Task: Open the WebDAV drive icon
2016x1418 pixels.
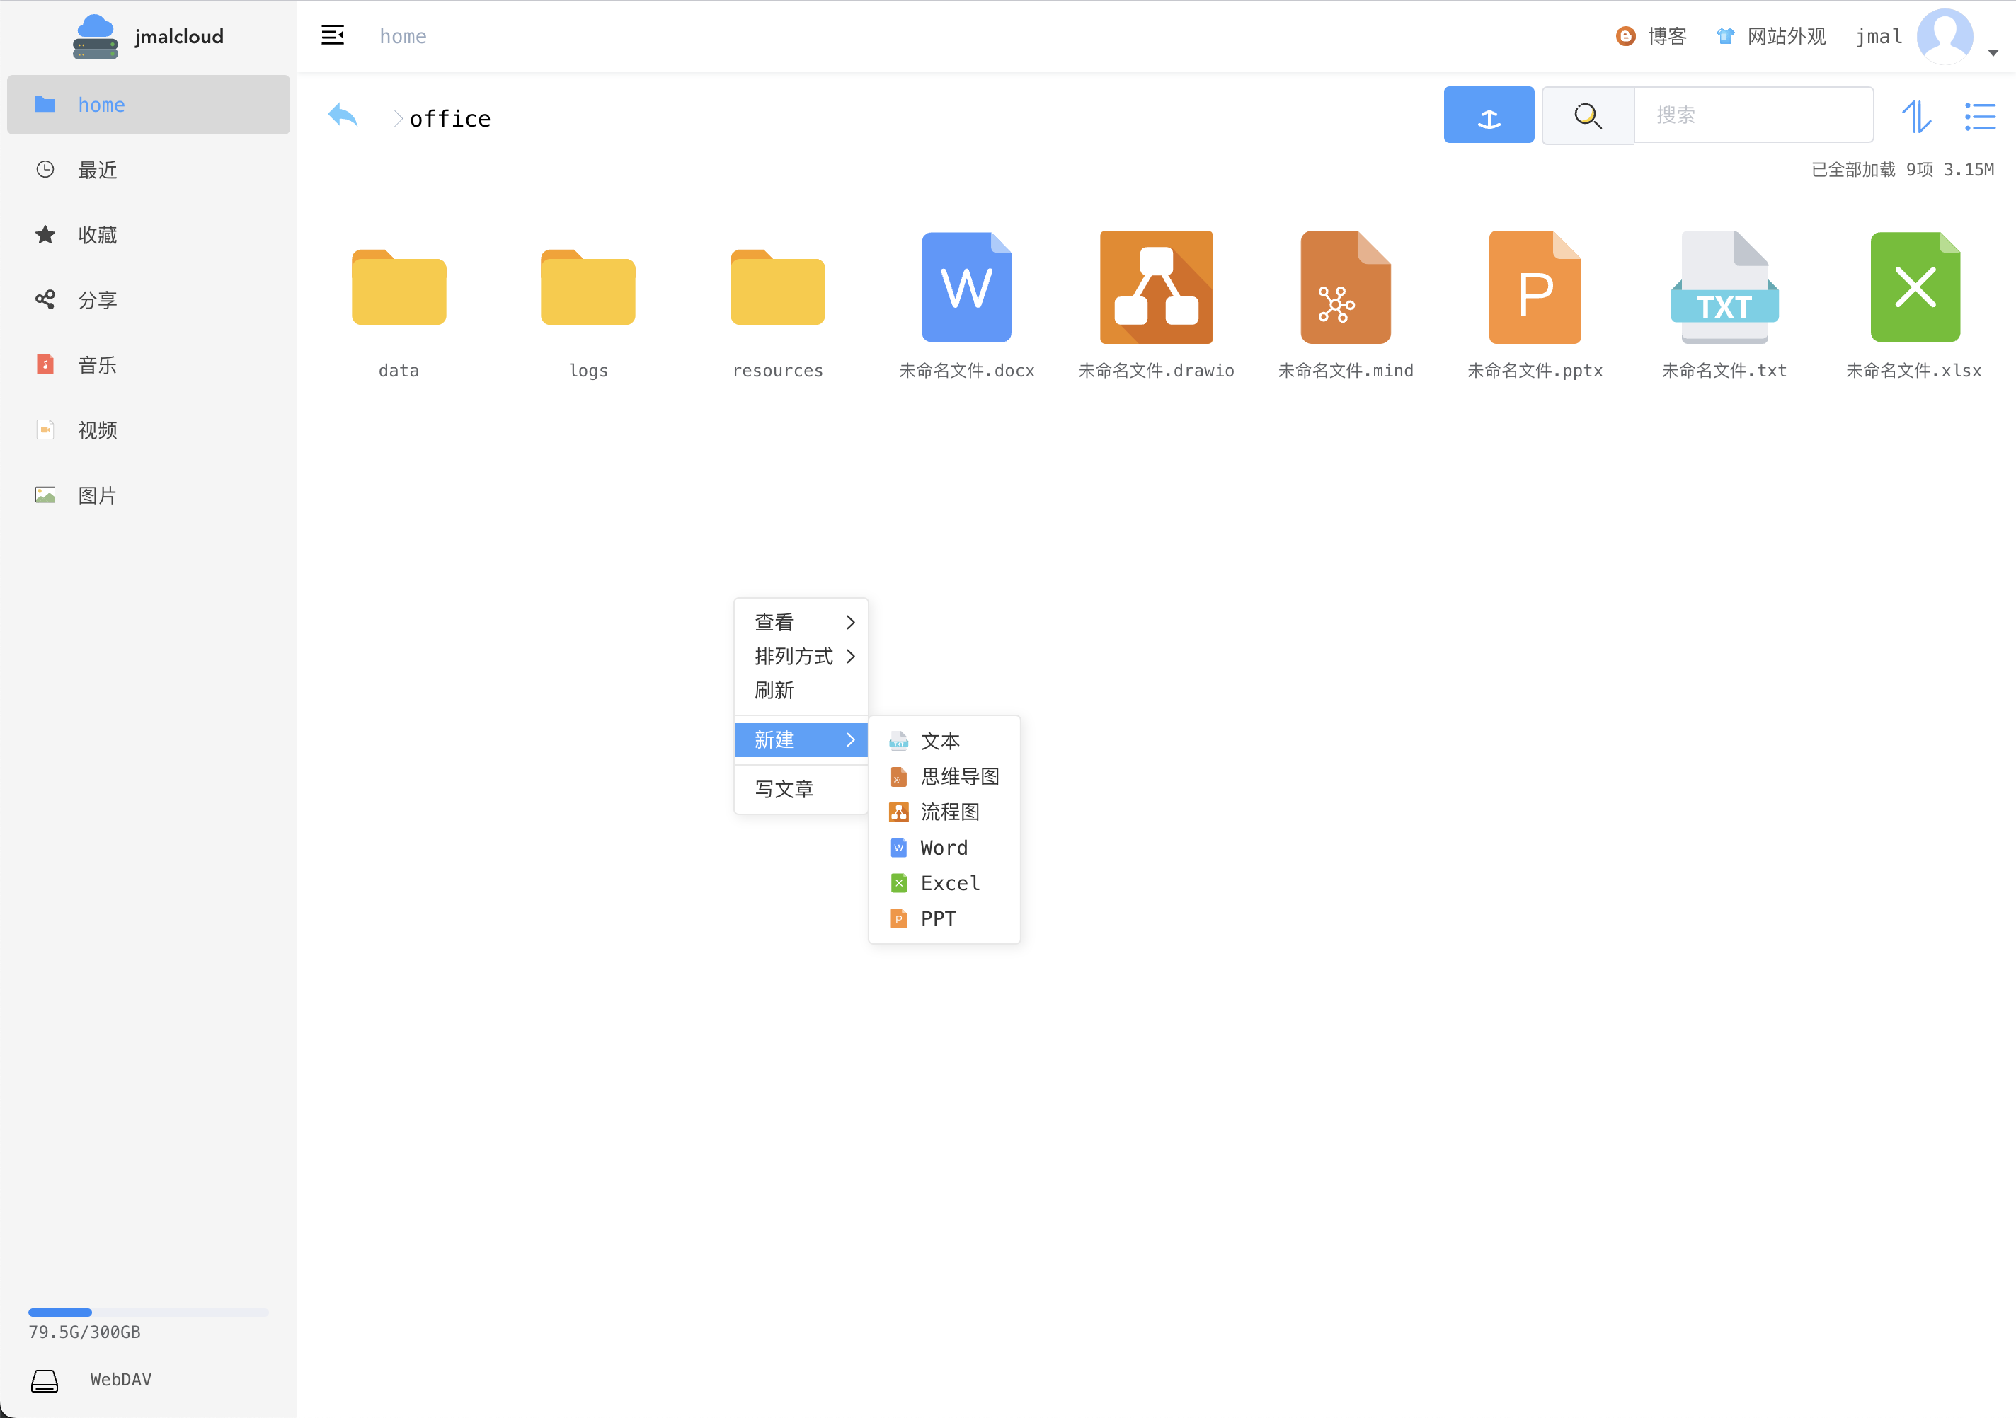Action: click(x=45, y=1380)
